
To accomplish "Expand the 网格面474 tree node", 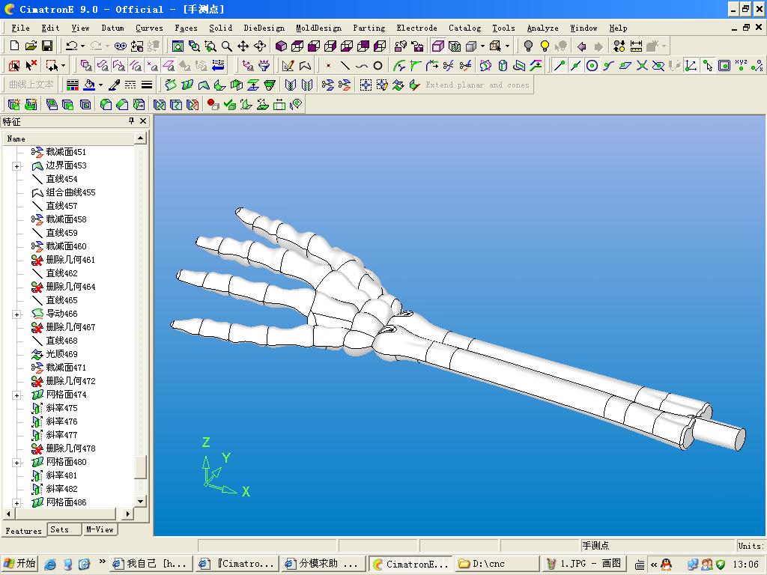I will point(16,395).
